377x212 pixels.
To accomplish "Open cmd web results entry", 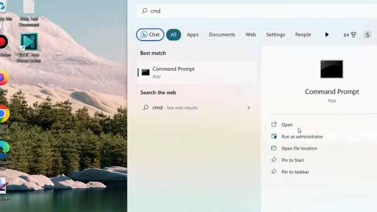I will pos(197,108).
